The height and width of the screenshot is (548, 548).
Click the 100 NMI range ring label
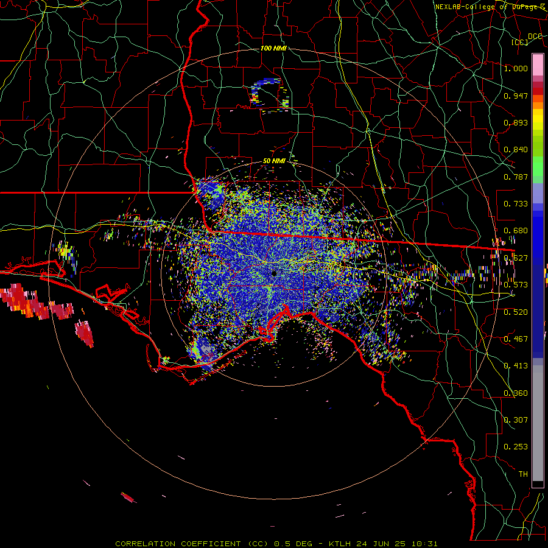(273, 48)
